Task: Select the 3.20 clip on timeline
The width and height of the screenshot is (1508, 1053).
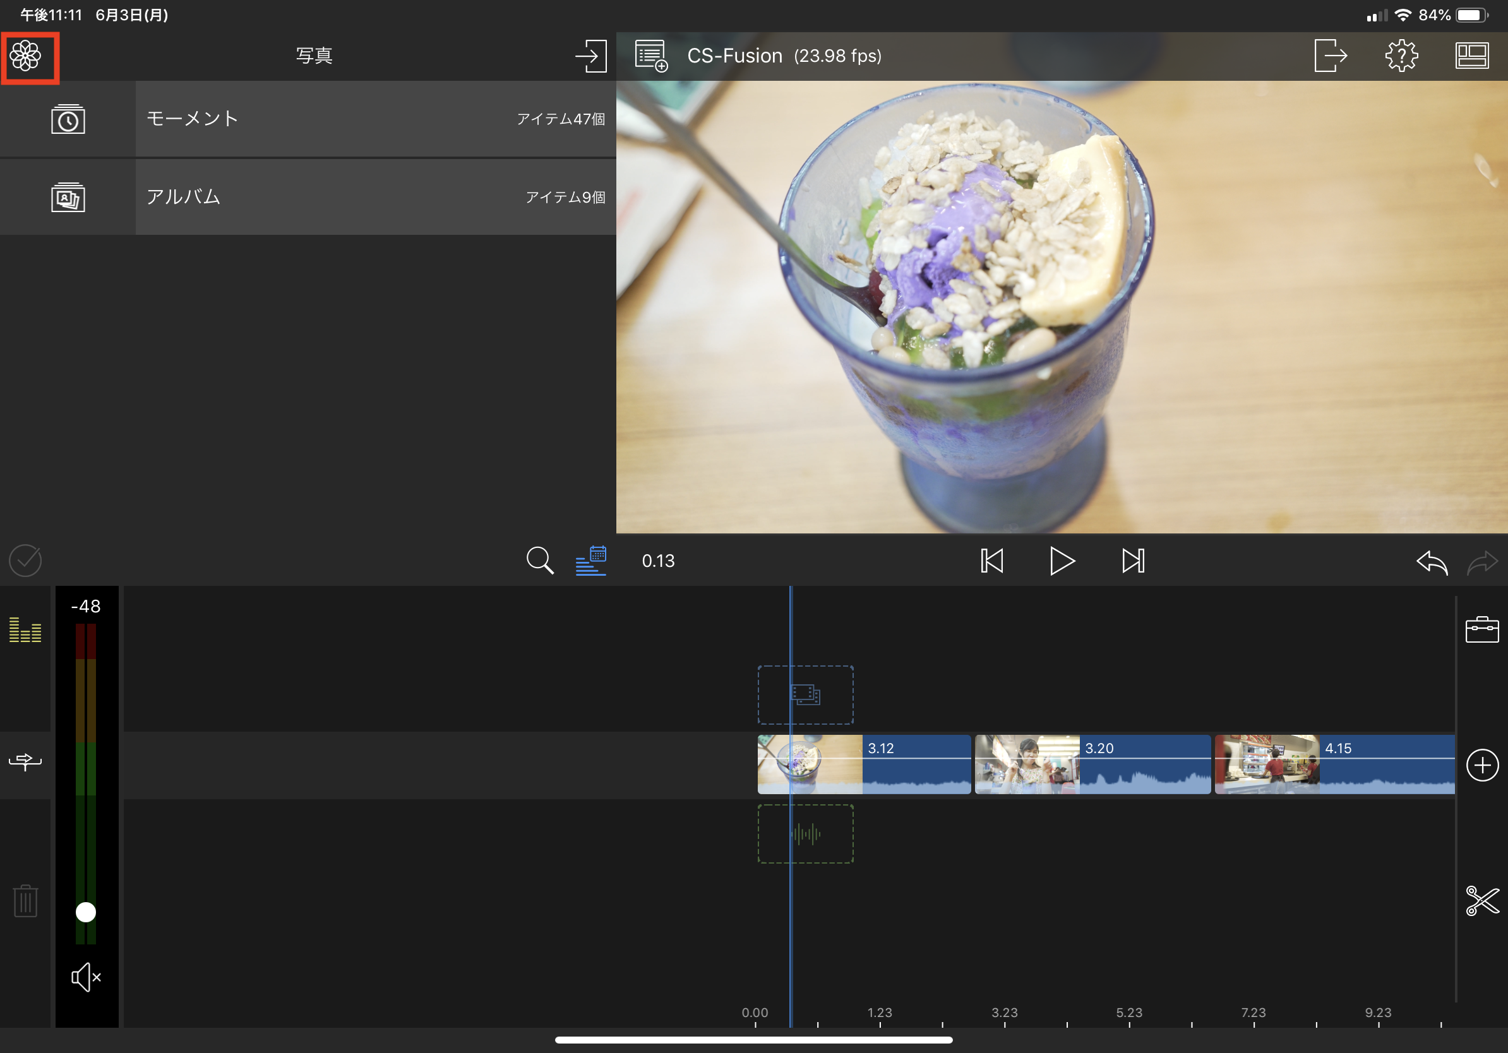Action: tap(1092, 764)
